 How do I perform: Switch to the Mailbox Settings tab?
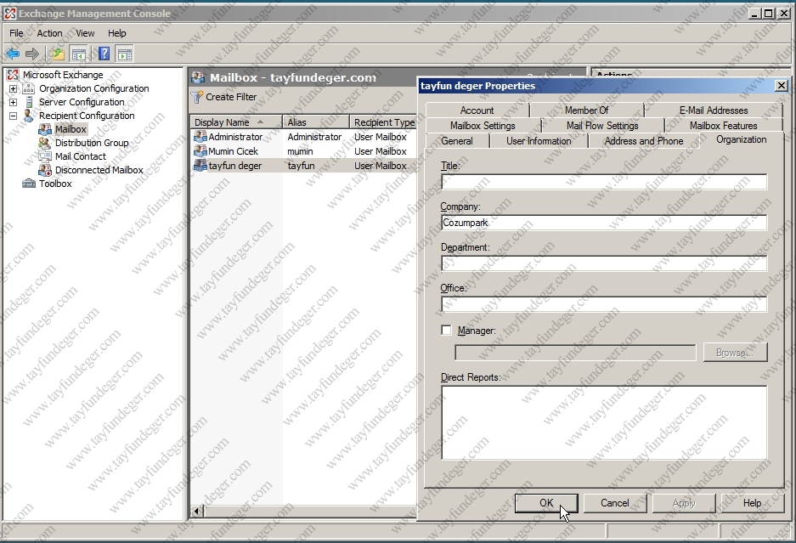[x=483, y=126]
